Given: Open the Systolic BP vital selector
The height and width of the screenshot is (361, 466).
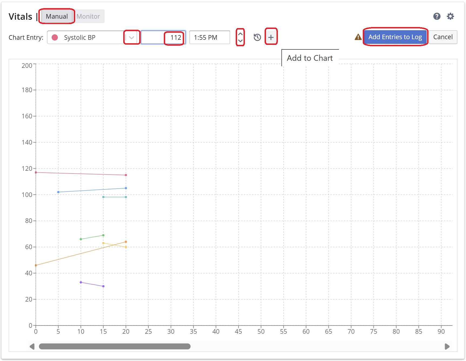Looking at the screenshot, I should pos(86,38).
